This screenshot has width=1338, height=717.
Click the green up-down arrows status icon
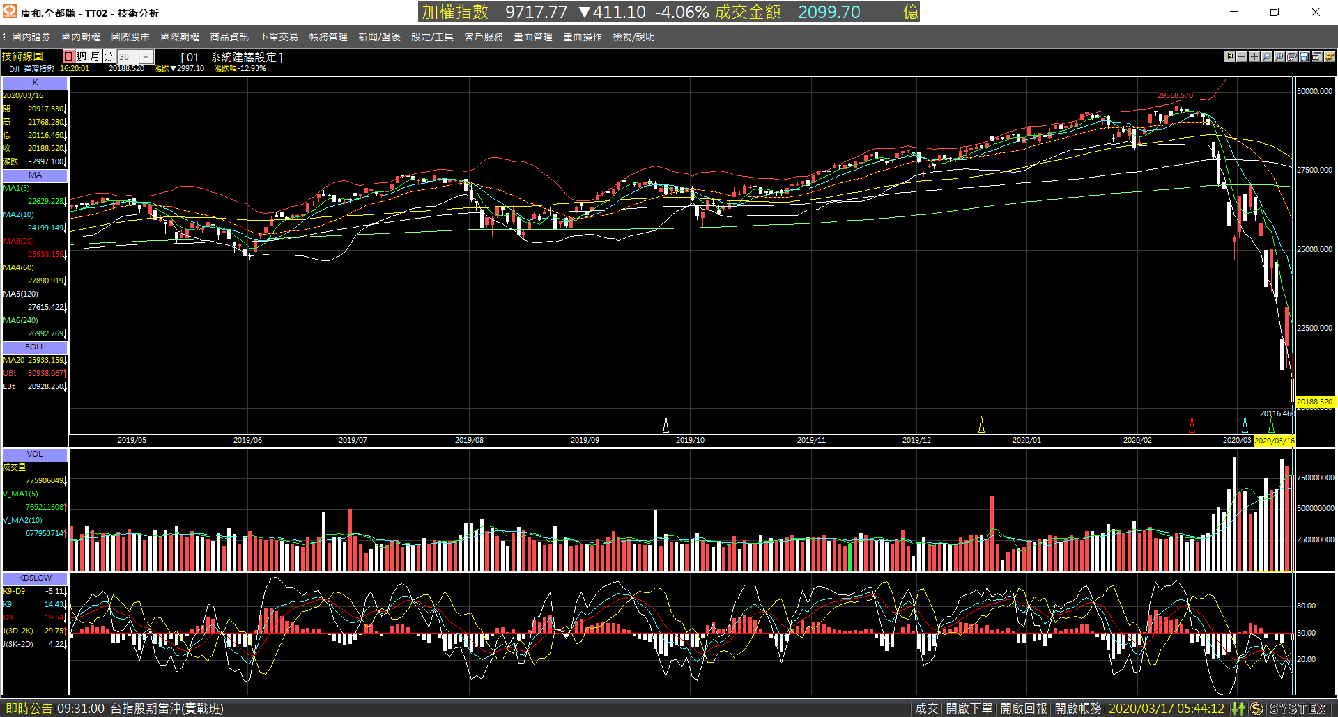point(1238,709)
